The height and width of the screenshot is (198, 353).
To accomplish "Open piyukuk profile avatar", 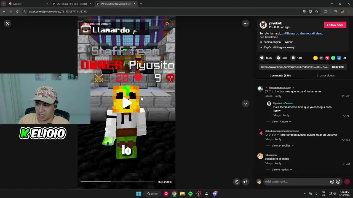I will point(263,25).
